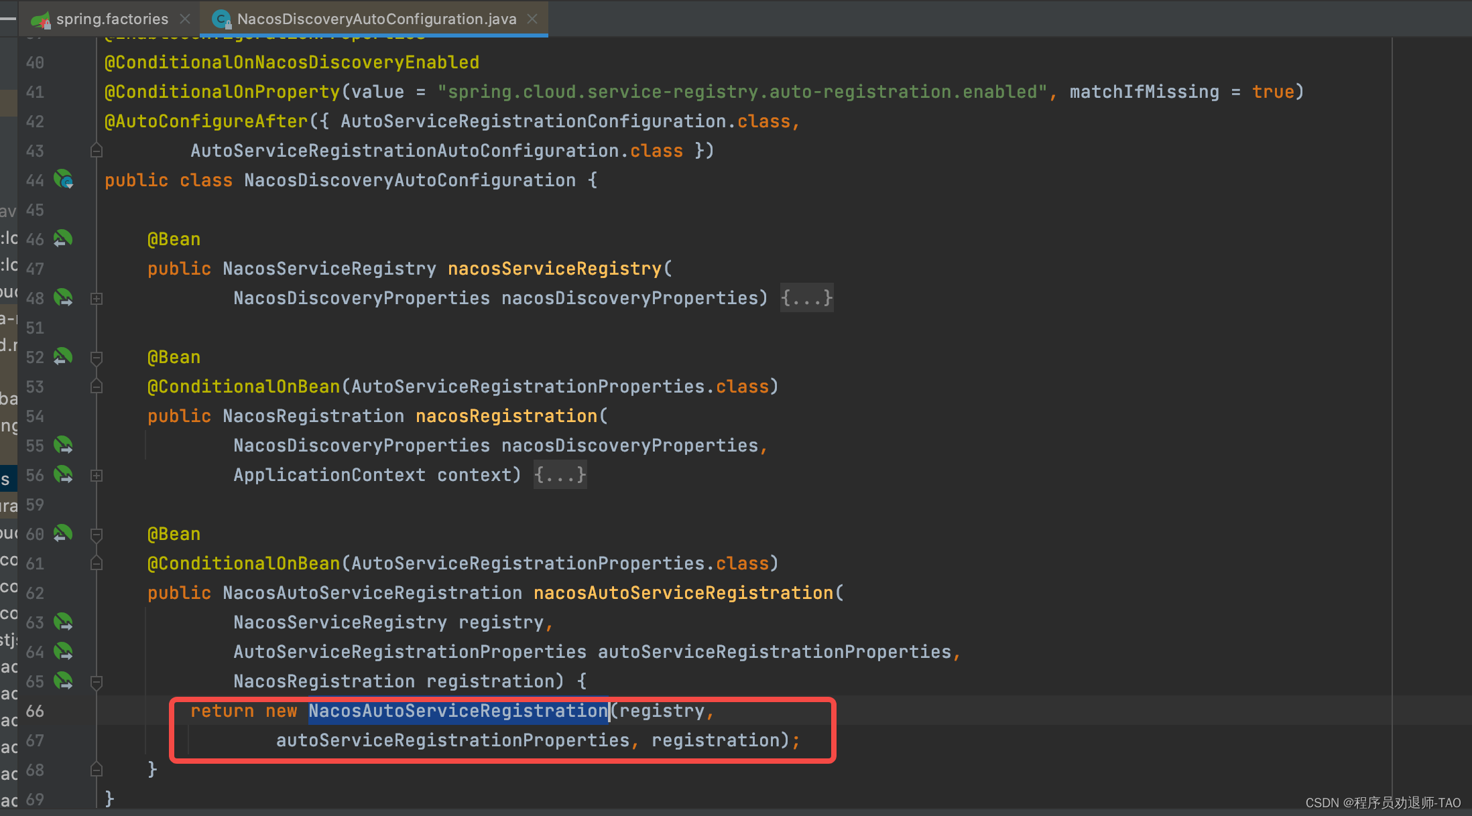The width and height of the screenshot is (1472, 816).
Task: Click the Spring autowire gutter icon on line 48
Action: point(63,297)
